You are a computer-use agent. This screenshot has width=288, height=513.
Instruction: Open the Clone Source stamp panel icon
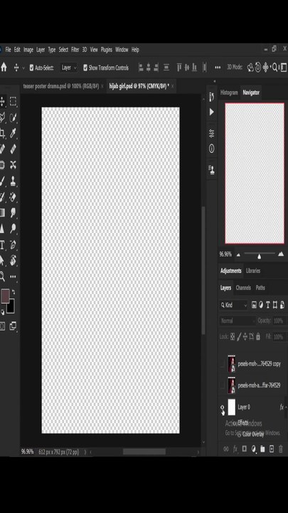212,170
